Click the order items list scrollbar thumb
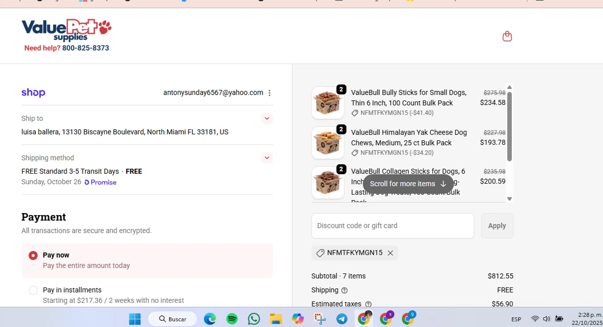This screenshot has height=327, width=603. tap(509, 126)
